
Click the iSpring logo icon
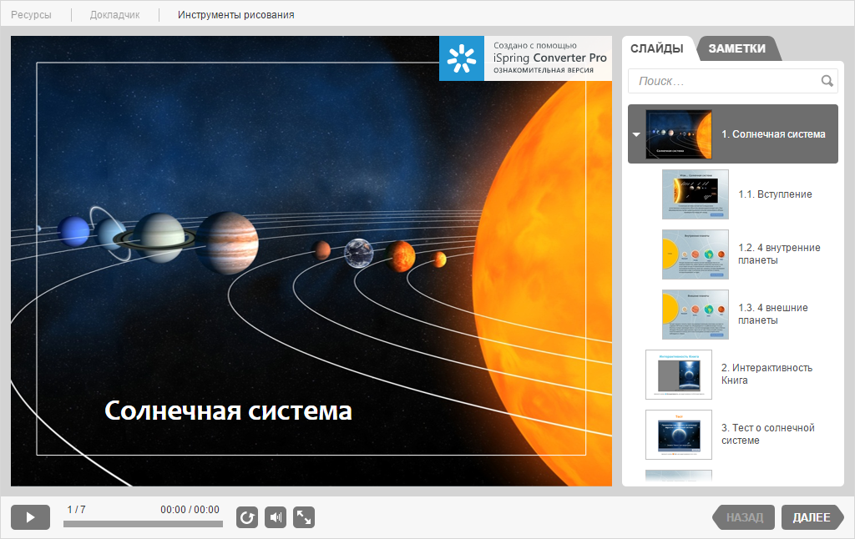click(x=461, y=59)
